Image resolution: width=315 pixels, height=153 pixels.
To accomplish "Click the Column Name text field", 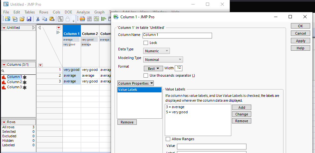I will point(177,36).
